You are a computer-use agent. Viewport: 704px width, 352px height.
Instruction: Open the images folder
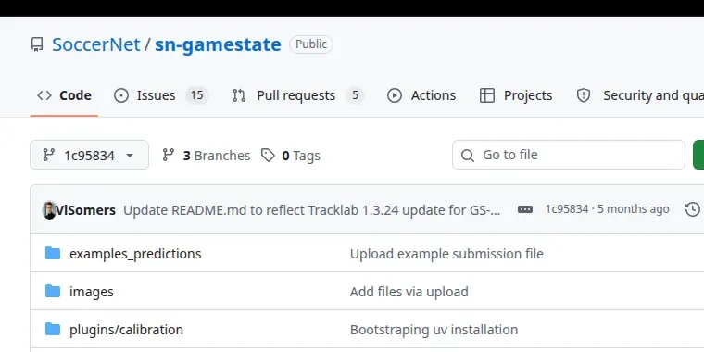click(92, 292)
